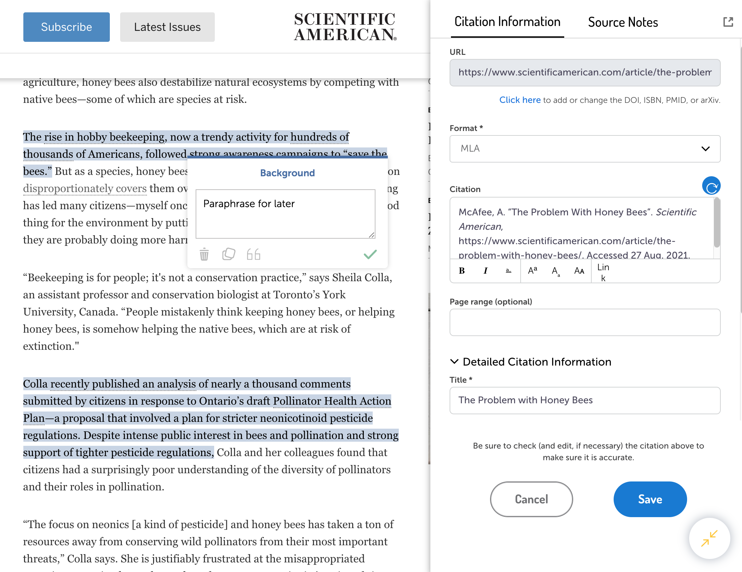Click 'Click here' to add DOI link

click(x=520, y=100)
